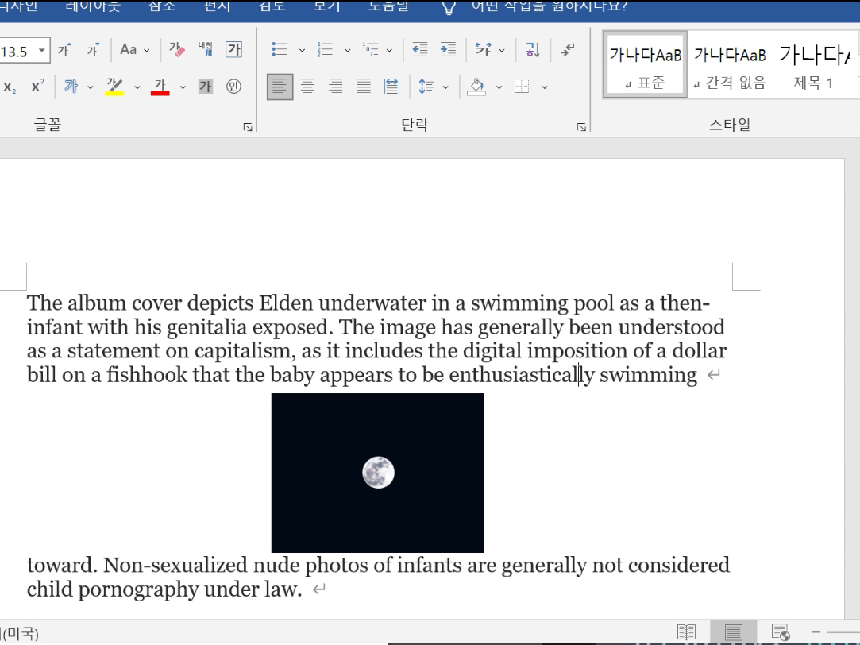Increase font size with grow font icon

tap(65, 50)
